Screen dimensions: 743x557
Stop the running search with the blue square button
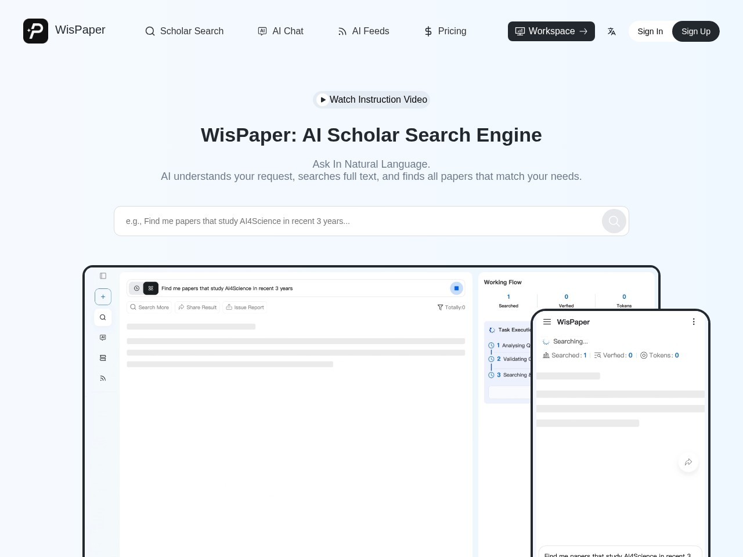tap(456, 288)
